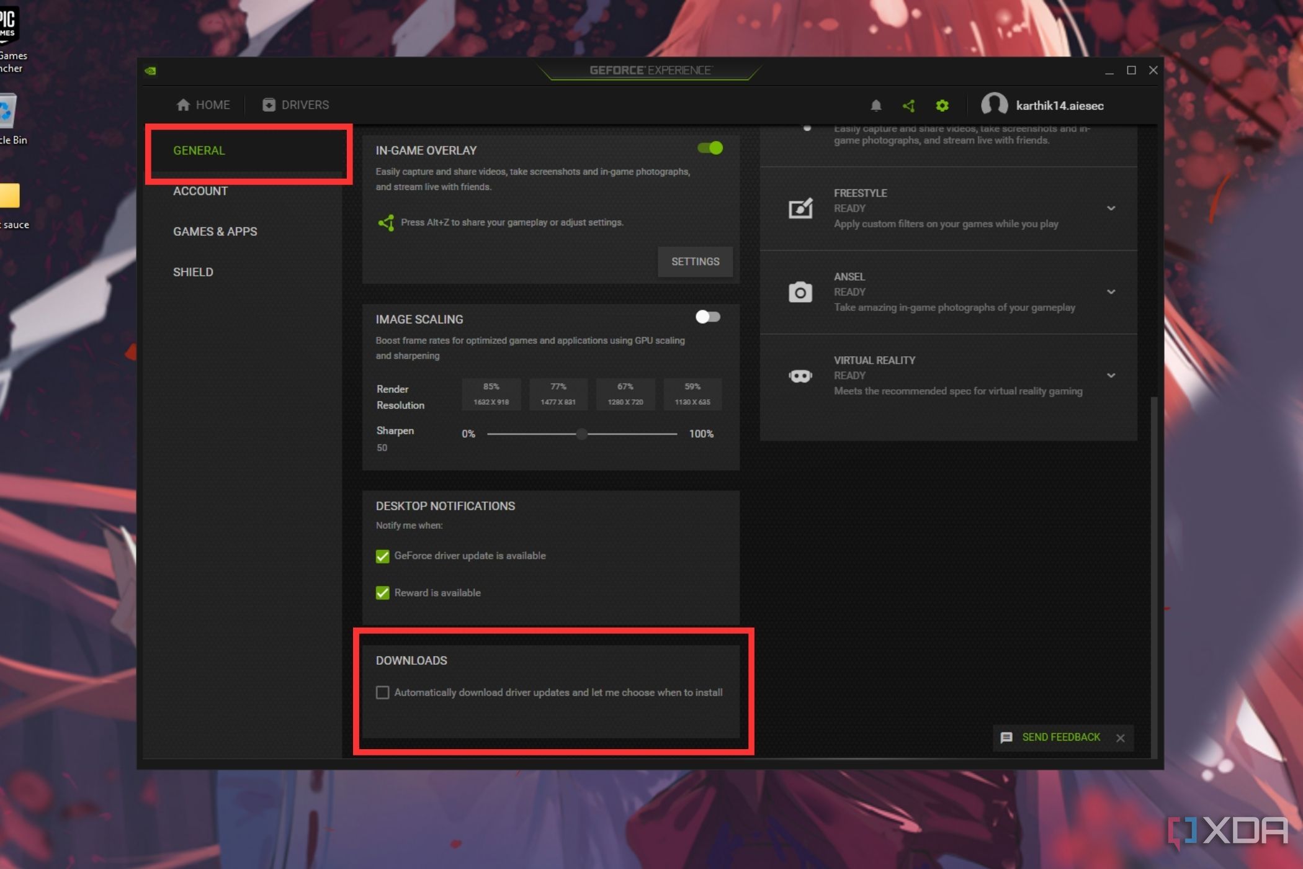The height and width of the screenshot is (869, 1303).
Task: Enable automatic driver updates checkbox
Action: point(383,693)
